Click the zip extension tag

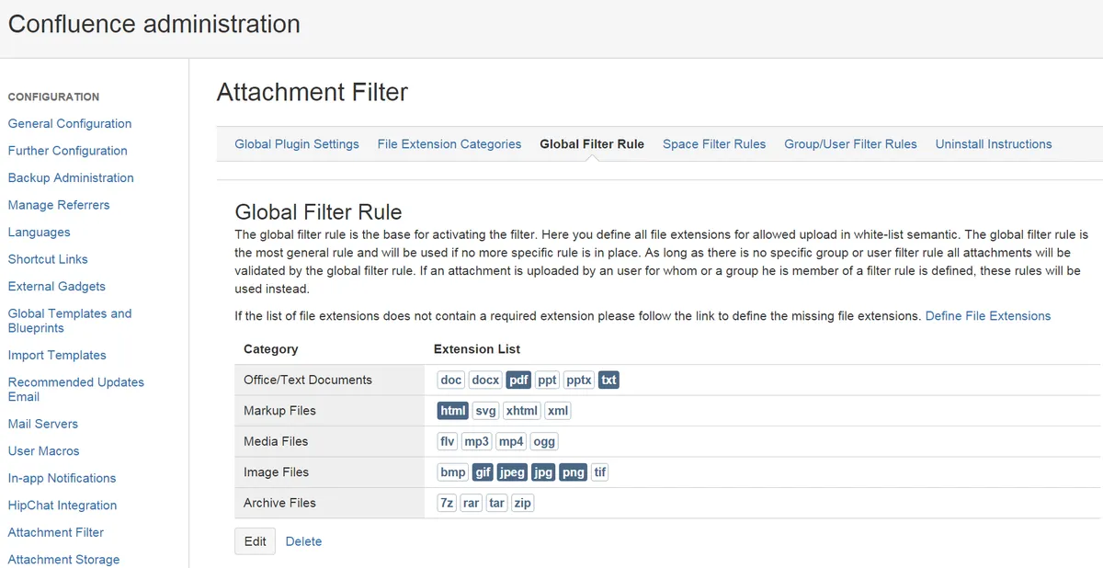coord(523,503)
